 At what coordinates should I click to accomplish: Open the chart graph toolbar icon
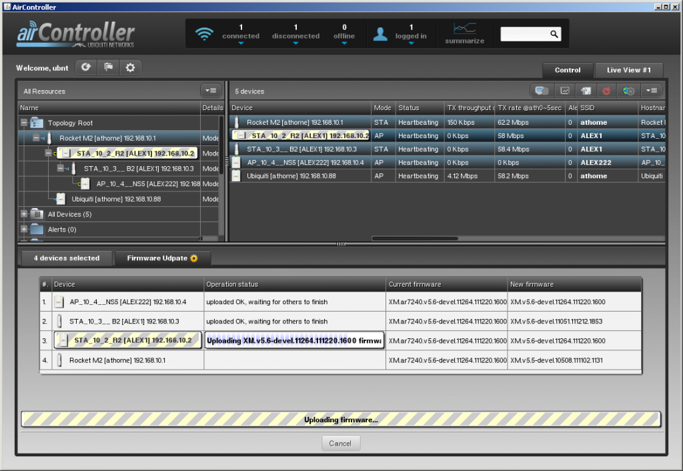(x=565, y=91)
